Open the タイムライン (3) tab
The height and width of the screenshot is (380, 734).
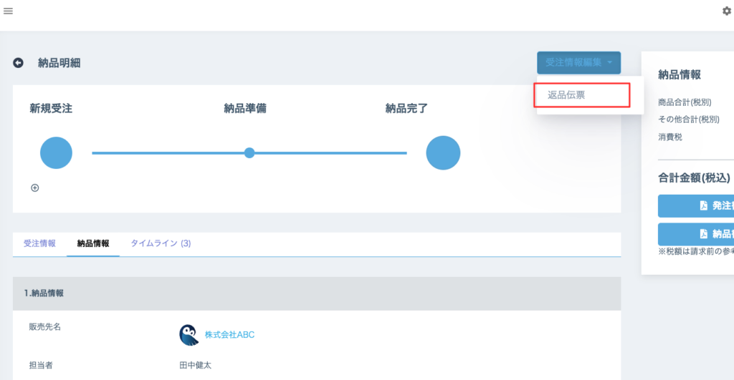coord(161,243)
